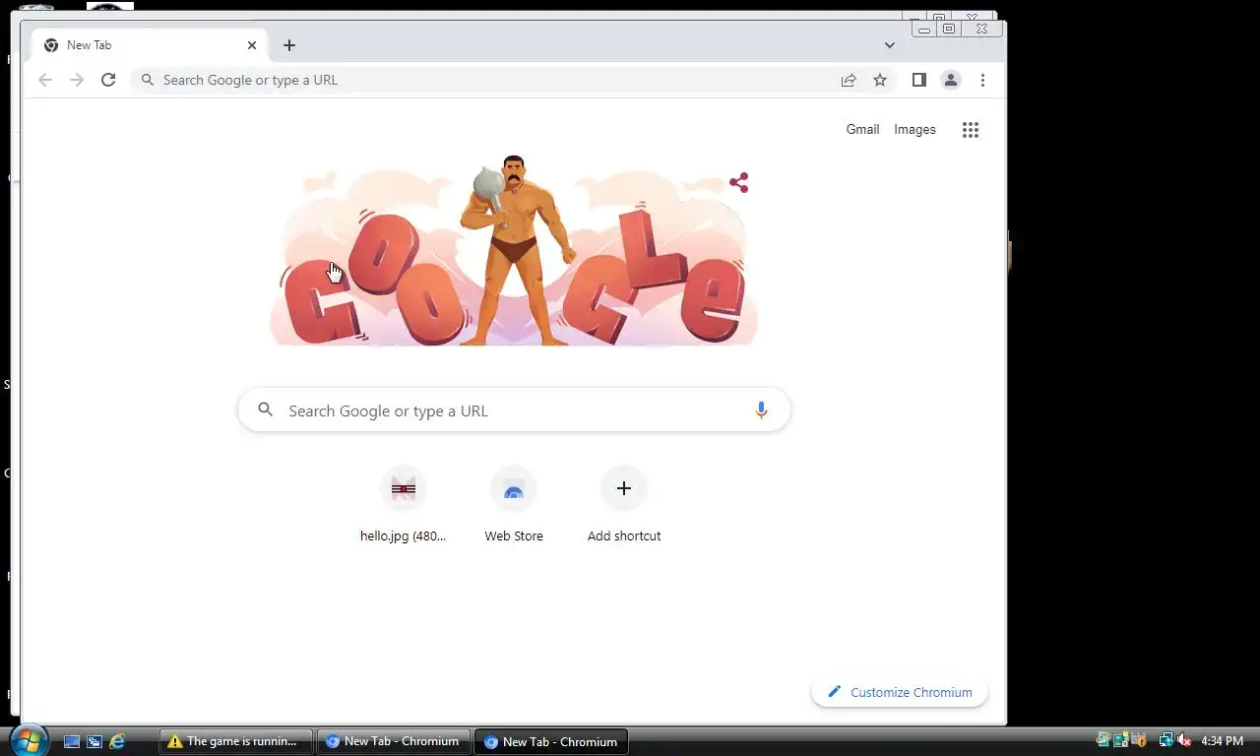The width and height of the screenshot is (1260, 756).
Task: Open a new tab with the plus button
Action: (288, 45)
